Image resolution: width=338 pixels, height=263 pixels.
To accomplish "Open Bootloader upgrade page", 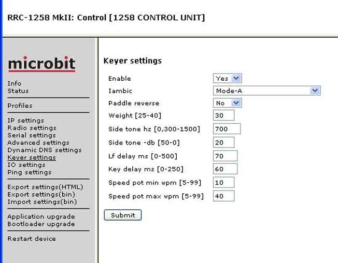I will [42, 224].
